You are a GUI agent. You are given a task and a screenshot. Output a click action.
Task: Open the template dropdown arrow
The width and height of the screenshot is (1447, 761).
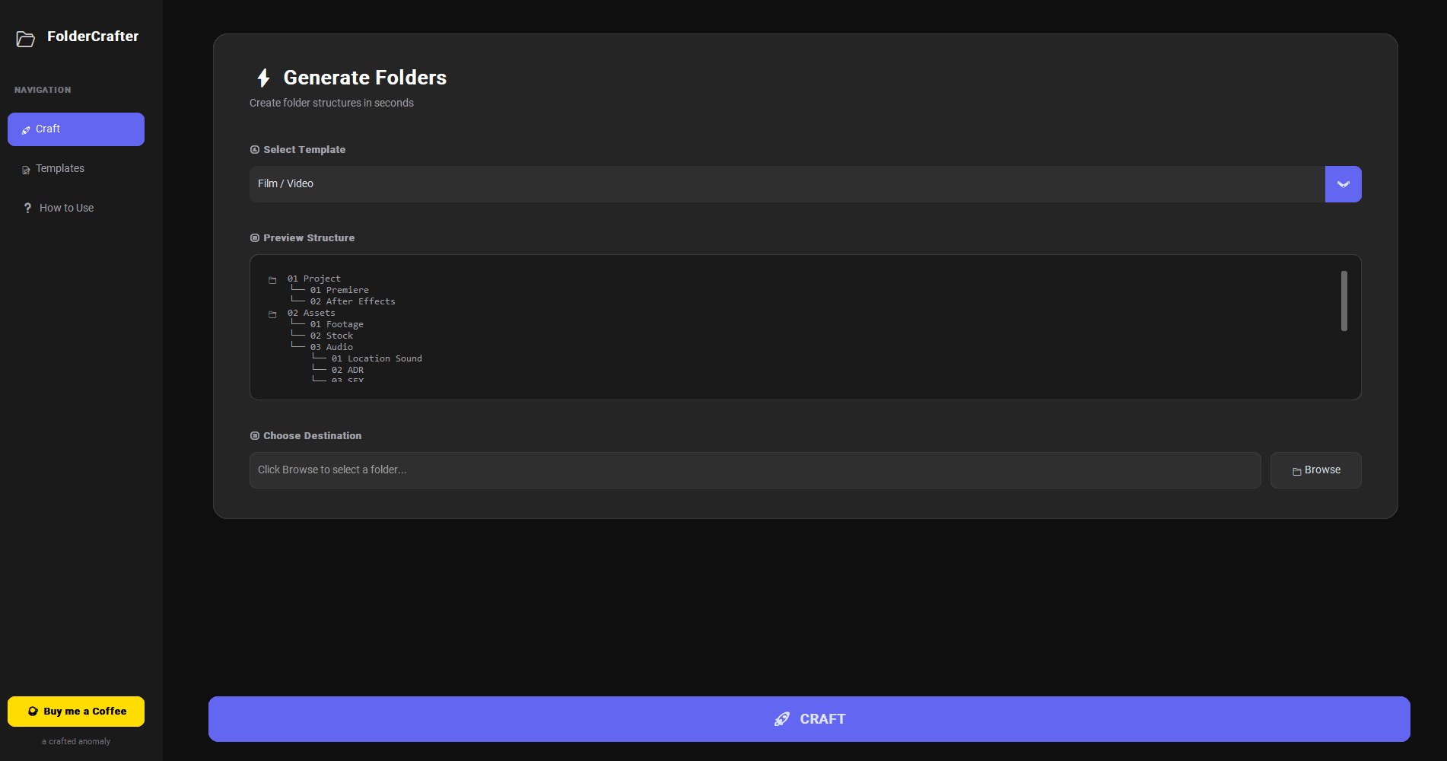tap(1343, 184)
